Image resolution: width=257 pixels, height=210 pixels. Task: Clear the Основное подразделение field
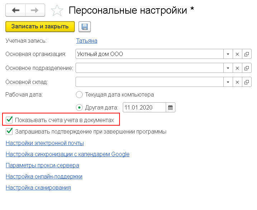237,68
